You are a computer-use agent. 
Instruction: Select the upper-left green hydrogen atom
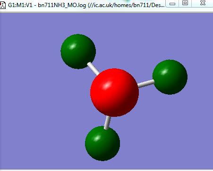coord(78,51)
